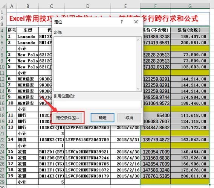Screen dimensions: 214x188
Task: Select the yellow subtotal cell in G7
Action: pyautogui.click(x=190, y=49)
